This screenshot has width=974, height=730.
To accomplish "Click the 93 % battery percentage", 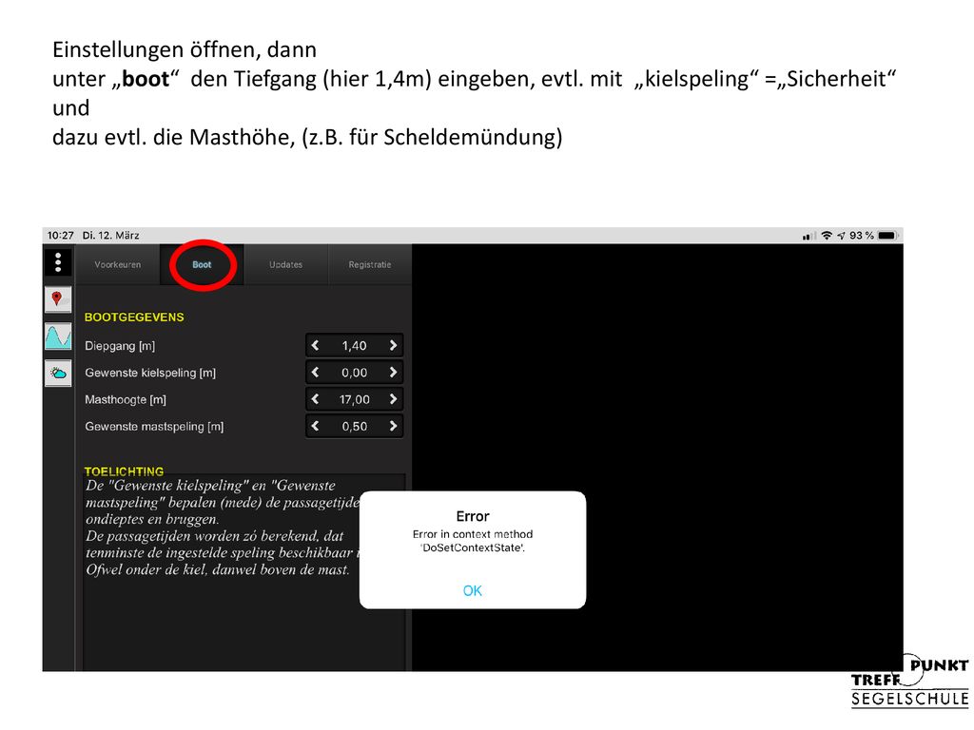I will pyautogui.click(x=862, y=236).
